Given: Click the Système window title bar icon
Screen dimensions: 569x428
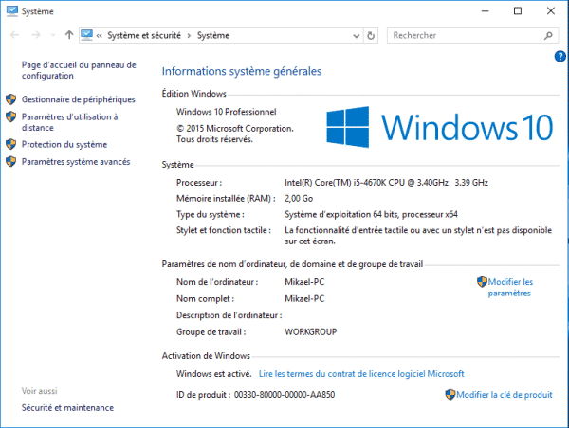Looking at the screenshot, I should pos(12,11).
